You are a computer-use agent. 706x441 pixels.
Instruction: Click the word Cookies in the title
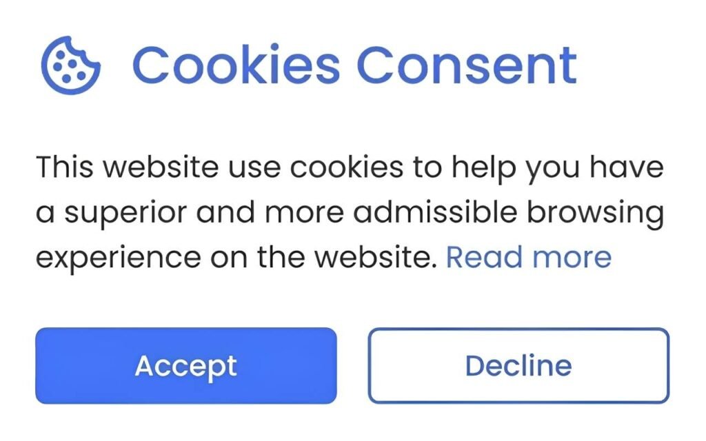coord(236,65)
